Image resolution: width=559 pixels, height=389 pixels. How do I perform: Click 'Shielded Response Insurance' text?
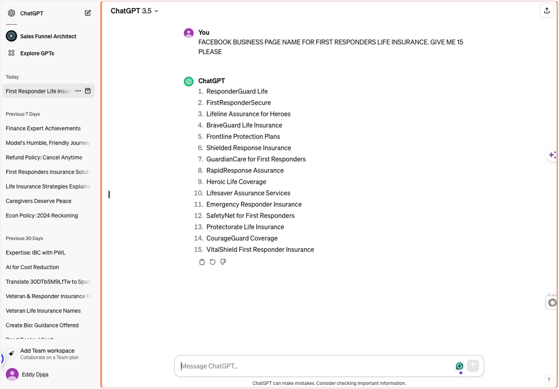(x=249, y=148)
